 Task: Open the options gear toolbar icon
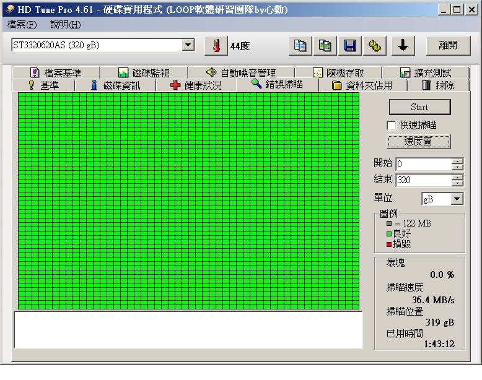pos(375,46)
